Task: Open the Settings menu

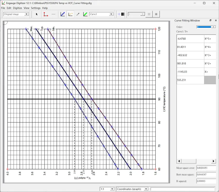Action: pos(36,8)
